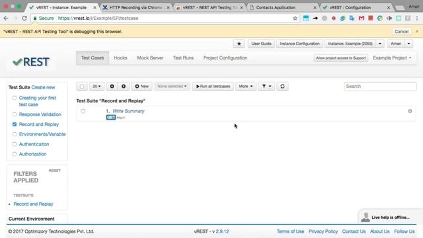The image size is (423, 238).
Task: Open the Write Summary test case
Action: tap(128, 111)
